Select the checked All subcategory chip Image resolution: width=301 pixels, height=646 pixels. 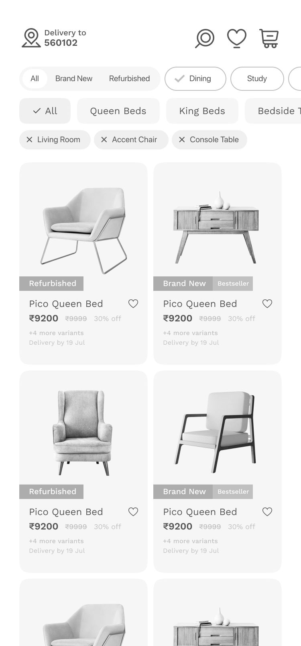click(45, 111)
